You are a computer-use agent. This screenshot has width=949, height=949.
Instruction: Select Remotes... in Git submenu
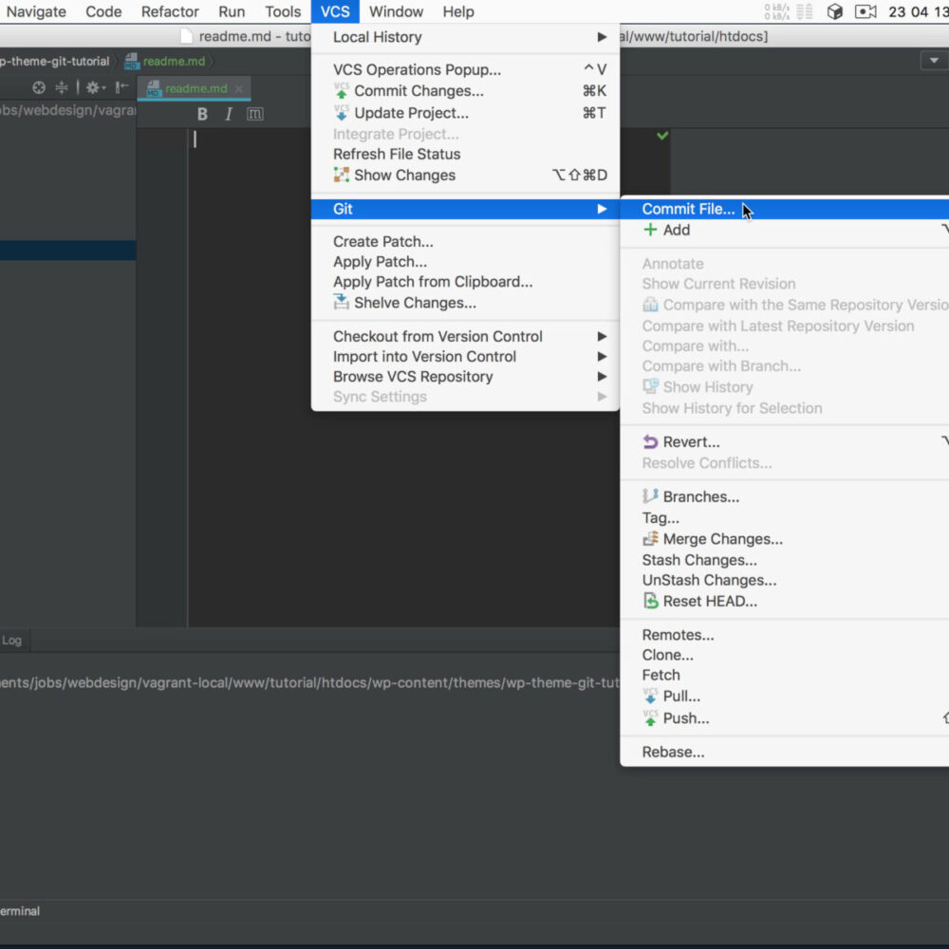[x=785, y=635]
